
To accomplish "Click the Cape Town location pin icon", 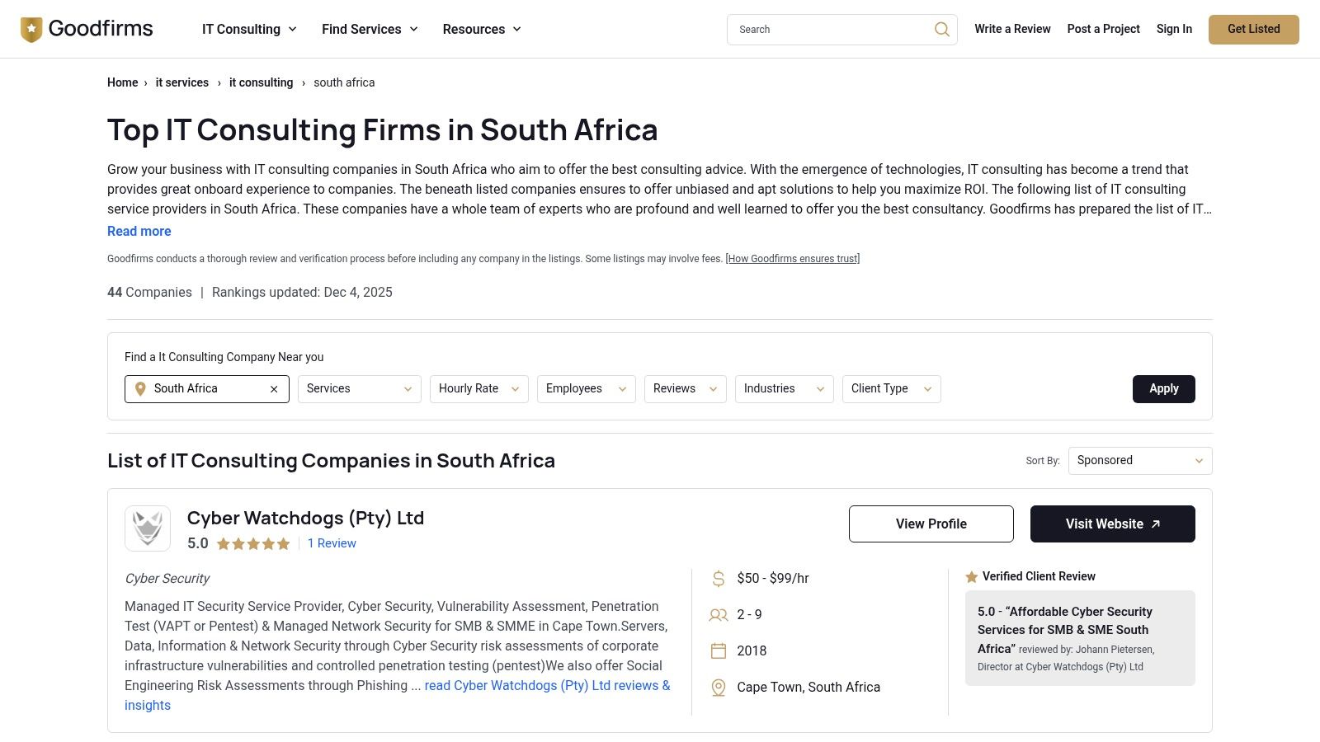I will (x=719, y=688).
